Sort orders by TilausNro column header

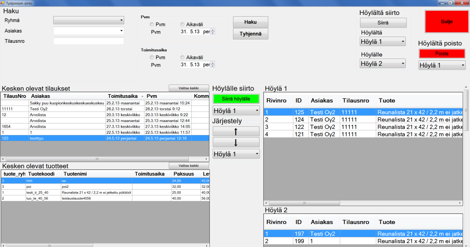coord(15,96)
